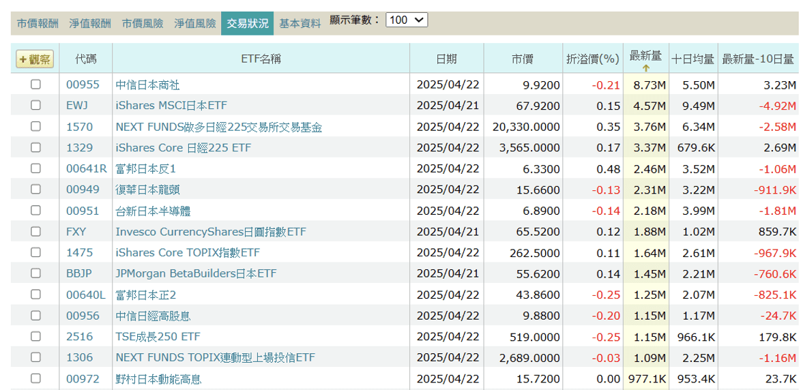Screen dimensions: 801x390
Task: Open the 野村日本動能高息 name link
Action: pos(159,379)
